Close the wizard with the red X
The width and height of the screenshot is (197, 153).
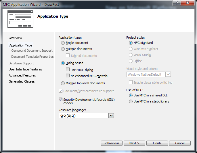coord(188,3)
